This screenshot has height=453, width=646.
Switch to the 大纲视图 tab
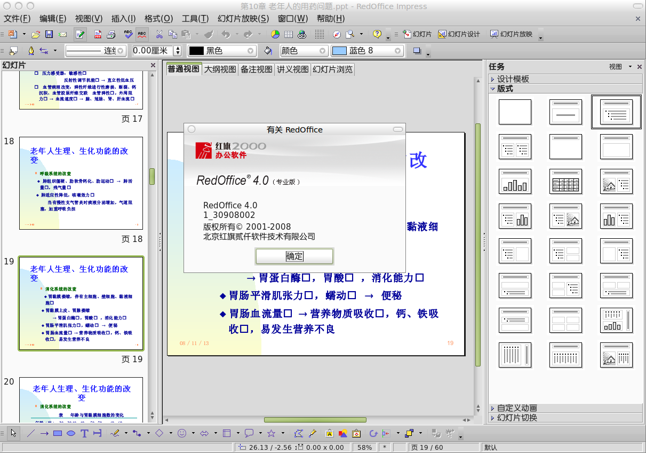[220, 69]
